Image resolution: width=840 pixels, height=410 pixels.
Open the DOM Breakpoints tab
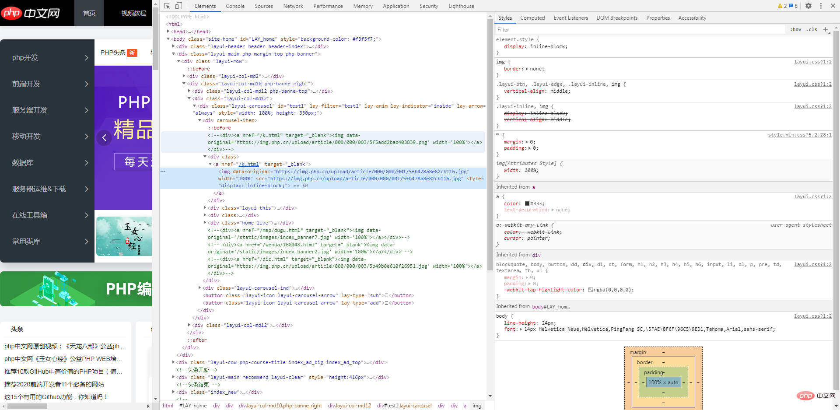click(617, 18)
